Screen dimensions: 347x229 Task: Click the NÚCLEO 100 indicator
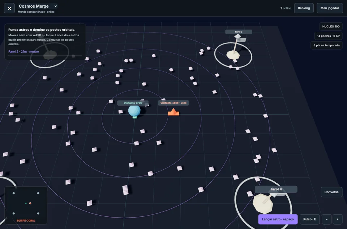coord(331,26)
